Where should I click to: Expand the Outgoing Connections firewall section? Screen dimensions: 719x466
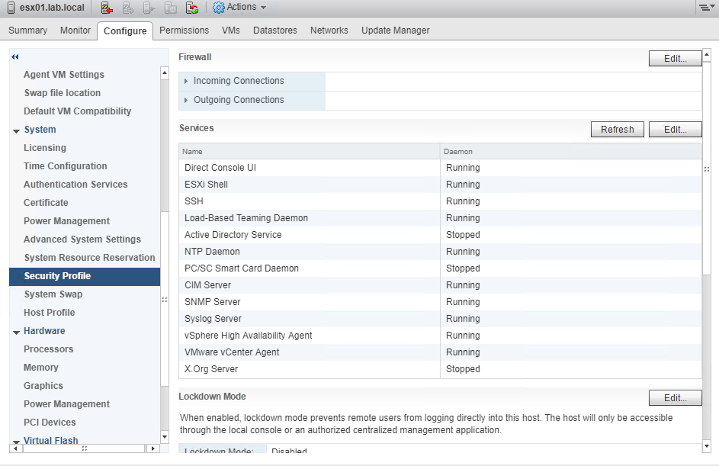[x=187, y=100]
